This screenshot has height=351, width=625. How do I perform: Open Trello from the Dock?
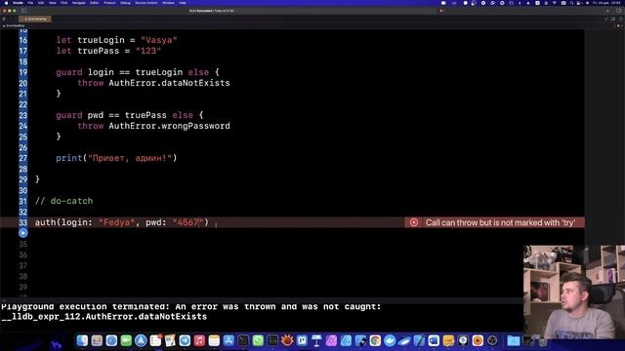(302, 340)
